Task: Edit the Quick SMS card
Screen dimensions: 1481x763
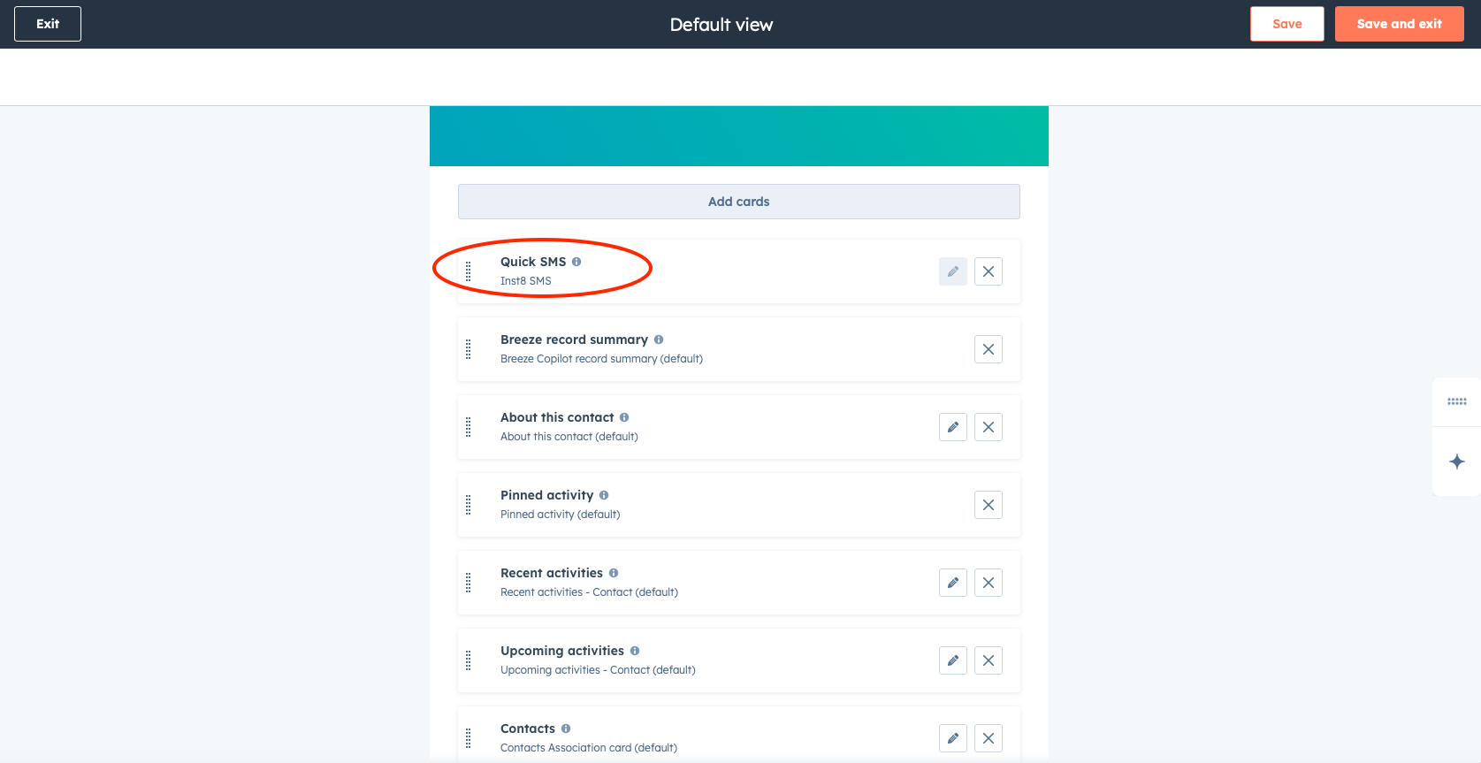Action: [x=952, y=271]
